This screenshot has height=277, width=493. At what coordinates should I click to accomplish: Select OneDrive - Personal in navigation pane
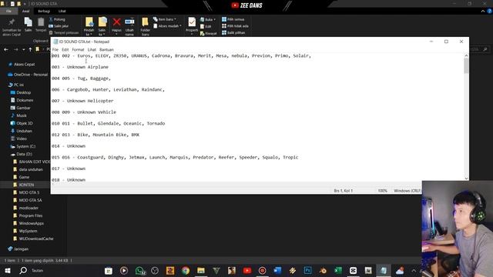coord(28,75)
